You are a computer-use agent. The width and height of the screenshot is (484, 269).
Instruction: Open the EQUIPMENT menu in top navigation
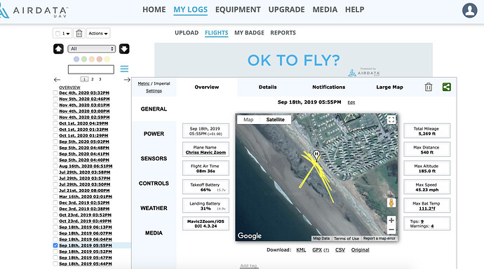[x=238, y=10]
